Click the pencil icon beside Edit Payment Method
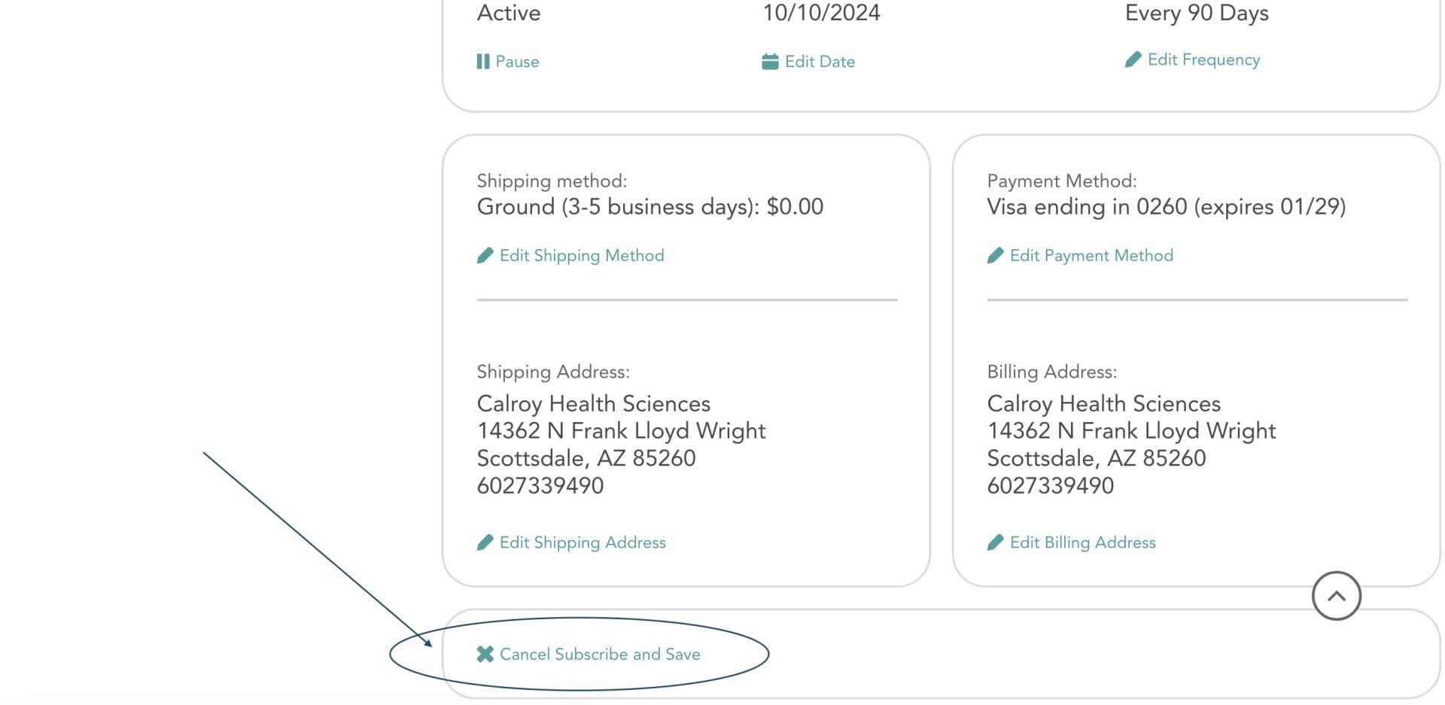Screen dimensions: 1445x705 click(996, 256)
